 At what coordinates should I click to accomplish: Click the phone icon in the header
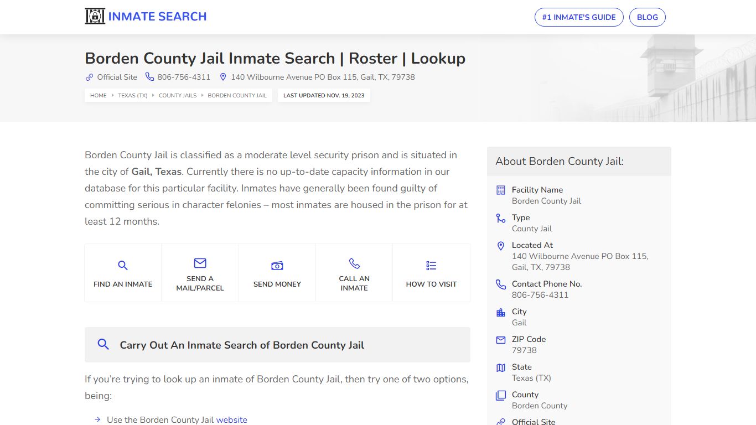(x=149, y=77)
